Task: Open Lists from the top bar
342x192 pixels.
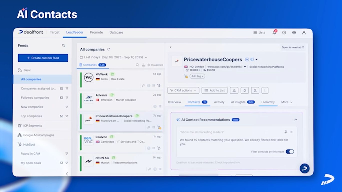Action: pyautogui.click(x=259, y=32)
